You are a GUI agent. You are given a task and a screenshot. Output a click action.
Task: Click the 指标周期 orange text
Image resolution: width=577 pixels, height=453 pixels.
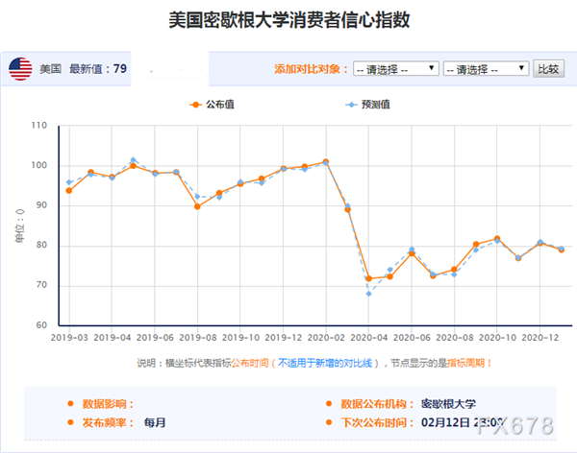coord(465,364)
